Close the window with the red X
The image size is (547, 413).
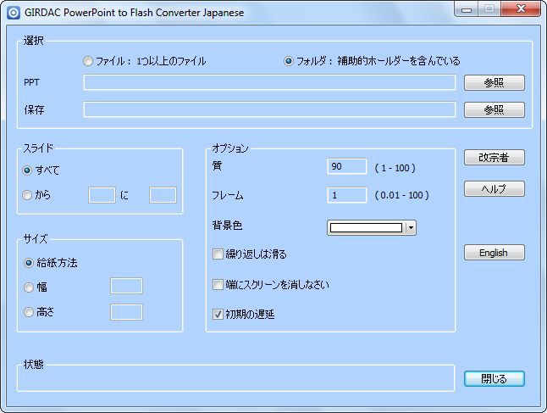tap(521, 9)
